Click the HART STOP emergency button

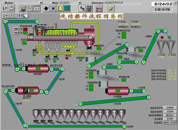click(170, 122)
